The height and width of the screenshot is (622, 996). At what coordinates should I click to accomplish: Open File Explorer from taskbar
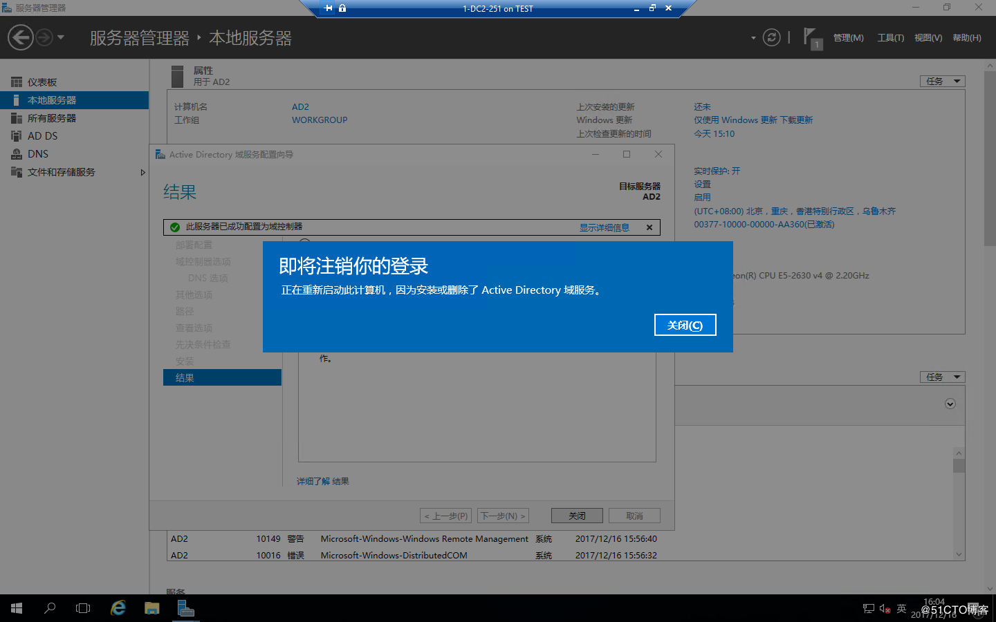[152, 608]
